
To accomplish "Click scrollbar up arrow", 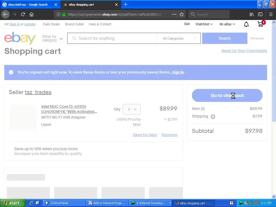I will (x=274, y=22).
